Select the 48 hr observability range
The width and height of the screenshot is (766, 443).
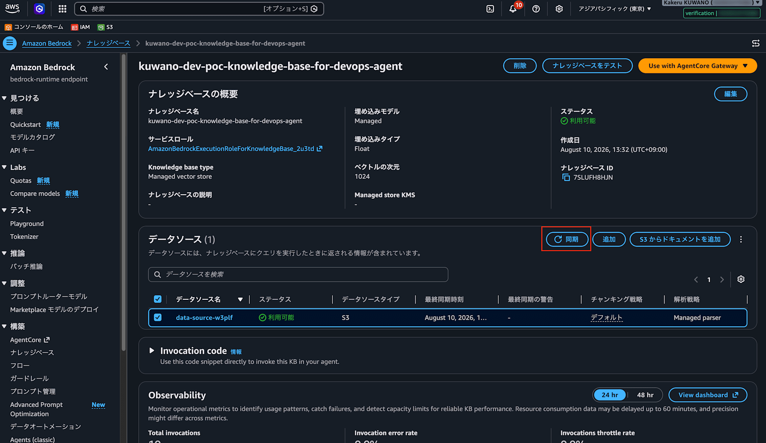(645, 395)
